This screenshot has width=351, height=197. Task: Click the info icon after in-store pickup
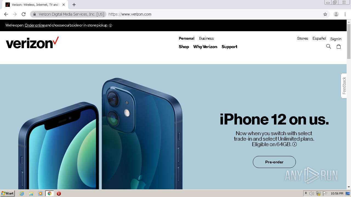tap(111, 25)
